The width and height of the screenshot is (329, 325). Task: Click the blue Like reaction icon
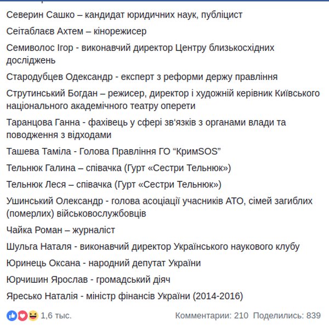click(x=12, y=316)
